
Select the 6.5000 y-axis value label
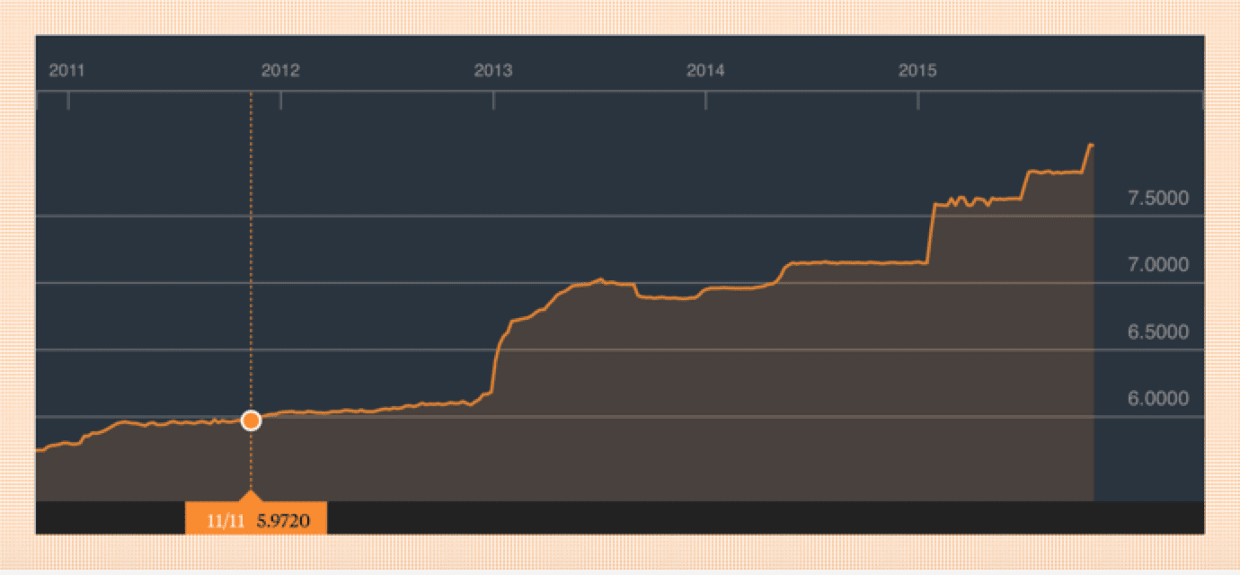point(1157,332)
